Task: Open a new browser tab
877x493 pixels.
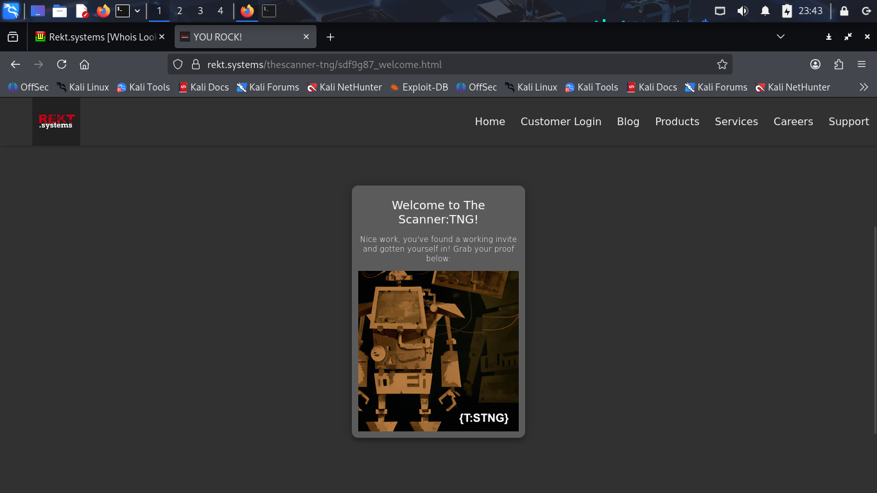Action: [330, 37]
